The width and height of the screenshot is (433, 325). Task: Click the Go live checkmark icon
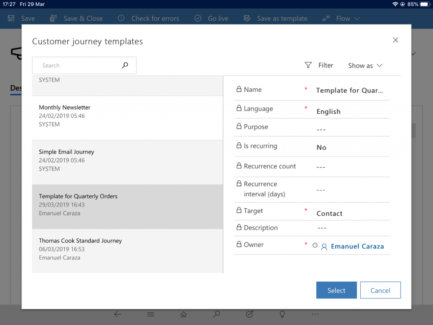click(x=197, y=18)
